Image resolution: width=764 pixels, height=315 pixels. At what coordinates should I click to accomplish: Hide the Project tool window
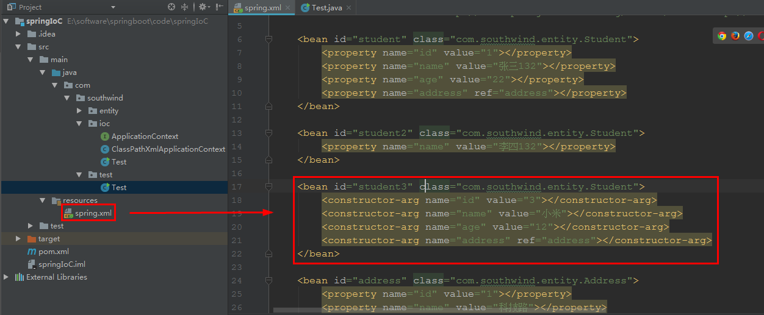(218, 7)
